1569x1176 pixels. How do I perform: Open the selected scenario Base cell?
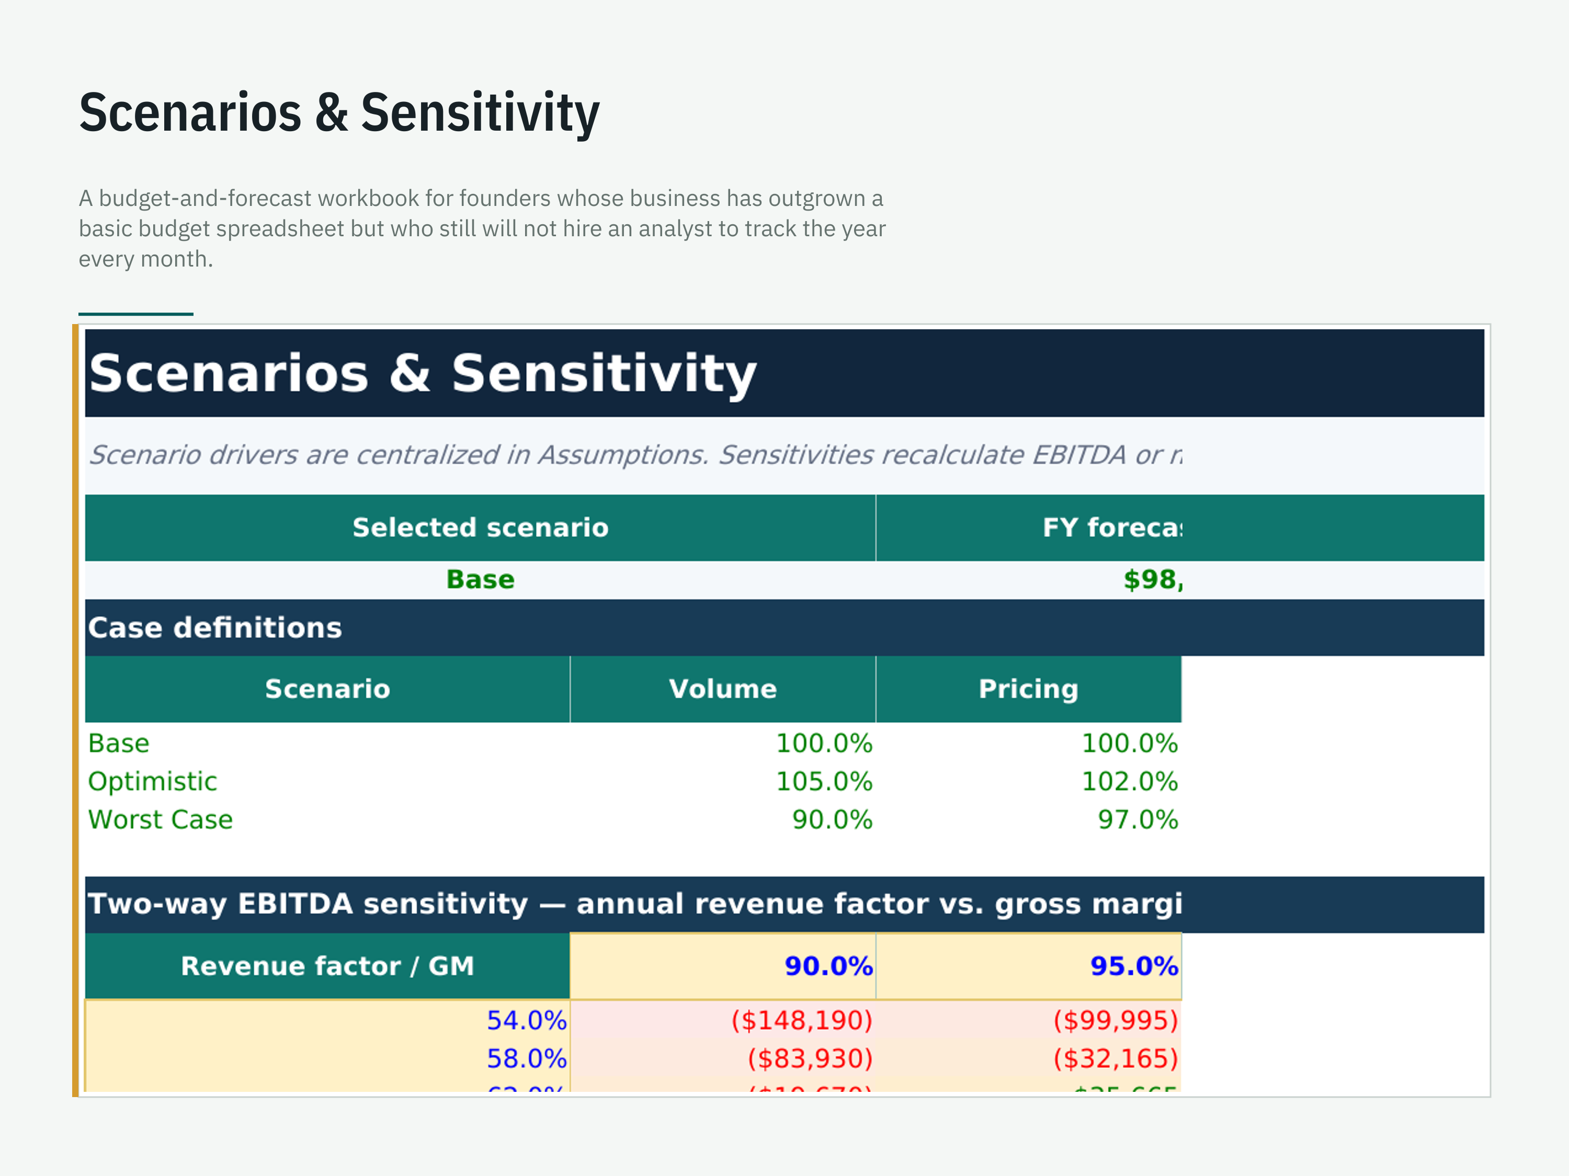point(480,580)
